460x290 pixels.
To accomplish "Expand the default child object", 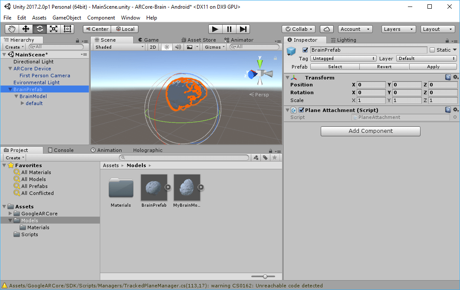I will click(x=22, y=103).
